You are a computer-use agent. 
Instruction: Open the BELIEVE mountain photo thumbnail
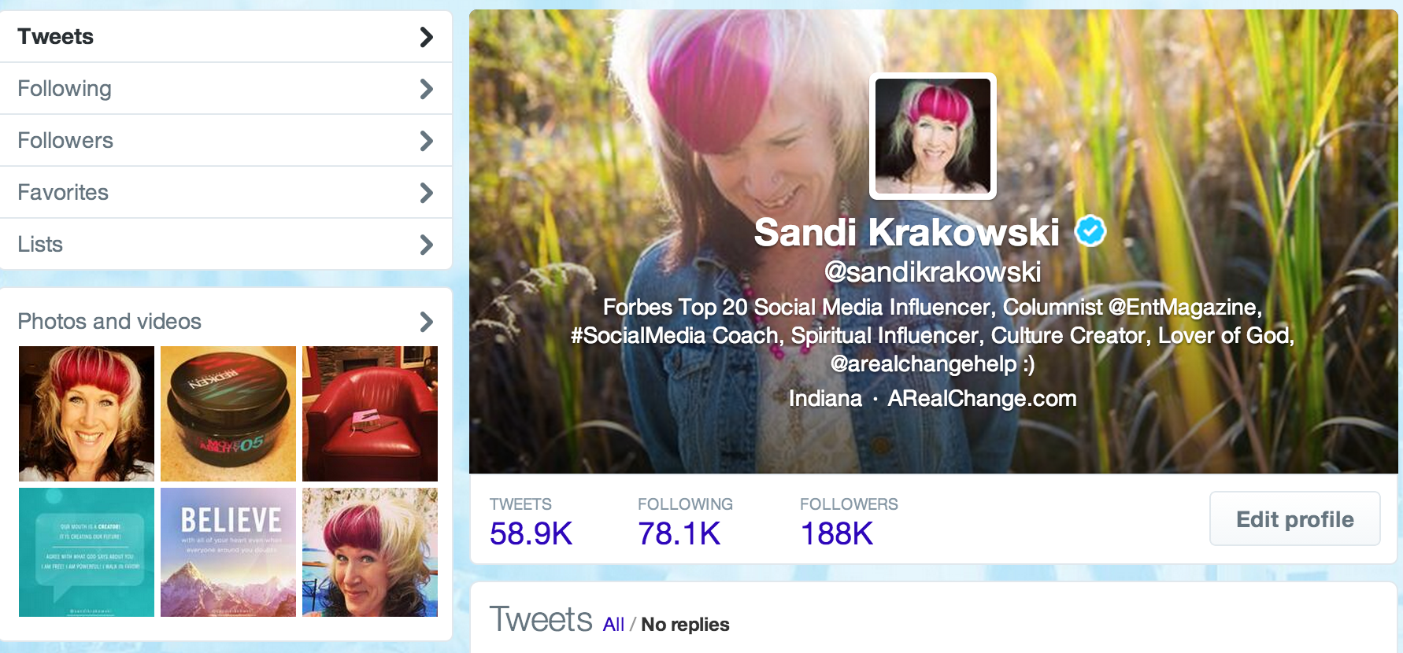pyautogui.click(x=228, y=552)
